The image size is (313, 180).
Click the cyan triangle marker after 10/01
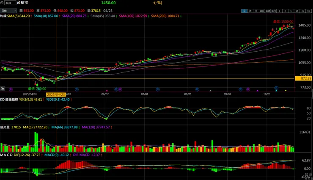[x=276, y=91]
